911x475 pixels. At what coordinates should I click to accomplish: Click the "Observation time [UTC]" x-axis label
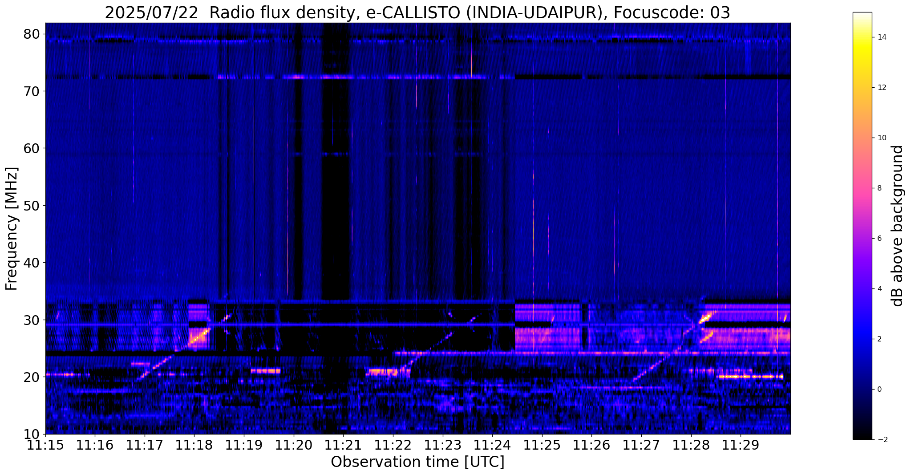417,462
